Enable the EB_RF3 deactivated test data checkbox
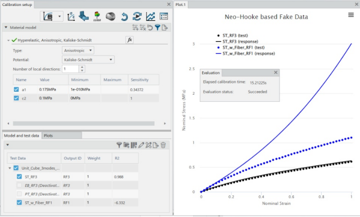This screenshot has width=360, height=217. (19, 185)
